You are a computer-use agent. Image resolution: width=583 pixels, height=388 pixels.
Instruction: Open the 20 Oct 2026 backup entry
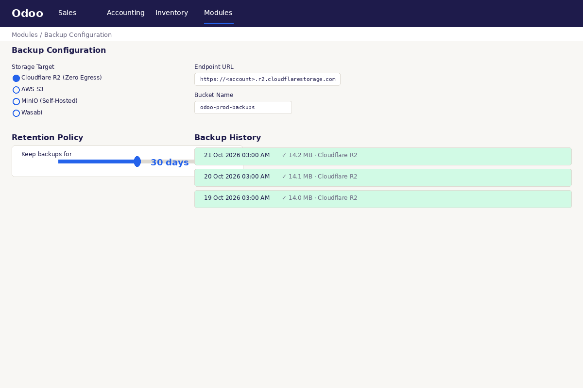383,178
